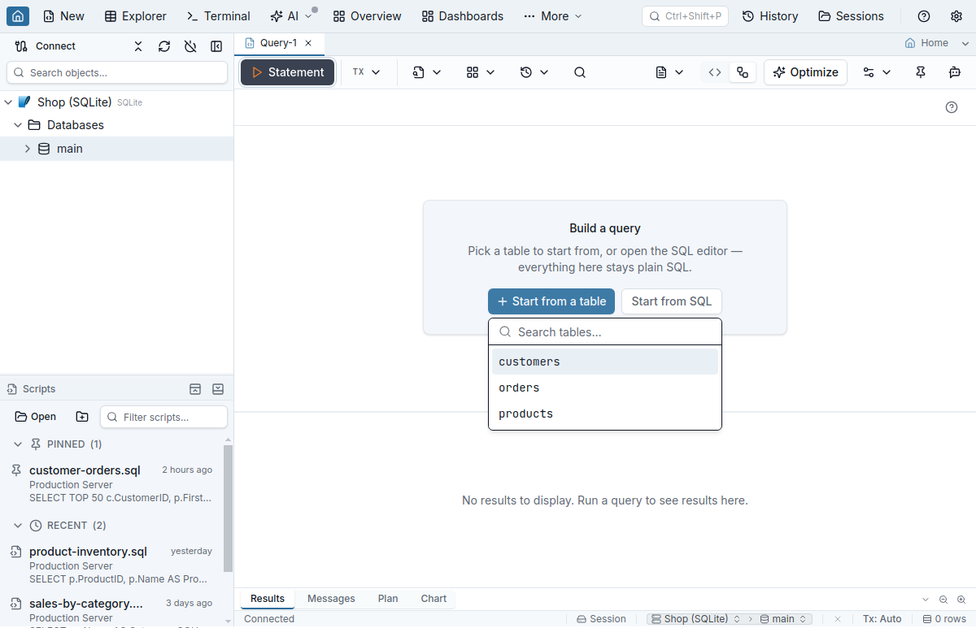Switch to the Chart tab
Screen dimensions: 976x628
[434, 599]
